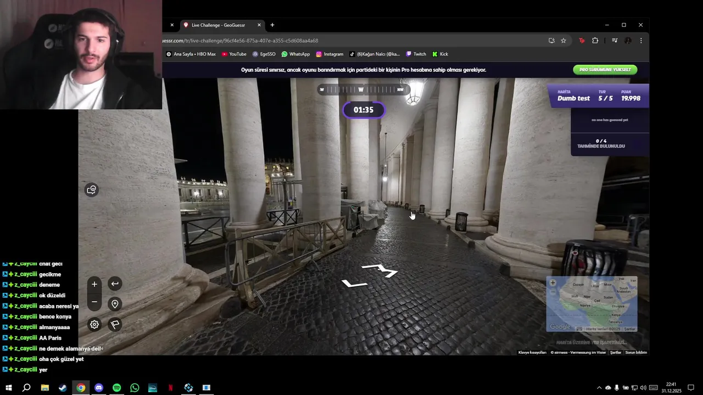Click the Şartlar link inside the mini-map
Screen dimensions: 703x395
pos(629,329)
